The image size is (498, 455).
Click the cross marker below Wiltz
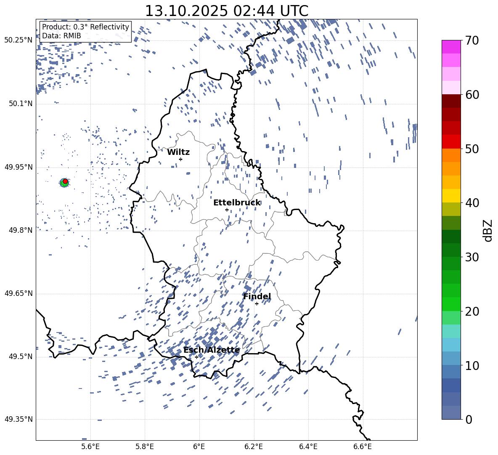[181, 159]
